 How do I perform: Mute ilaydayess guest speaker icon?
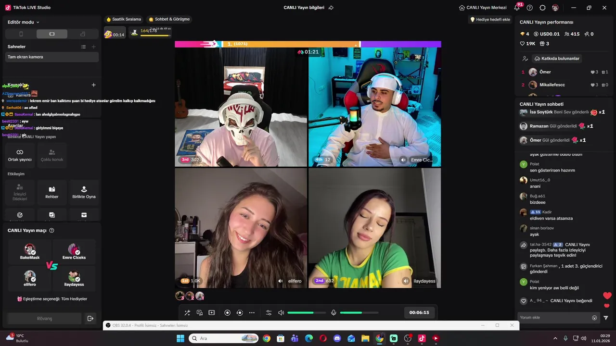[406, 281]
